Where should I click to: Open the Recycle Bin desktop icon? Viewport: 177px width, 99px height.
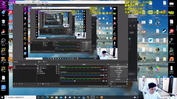[x=3, y=23]
